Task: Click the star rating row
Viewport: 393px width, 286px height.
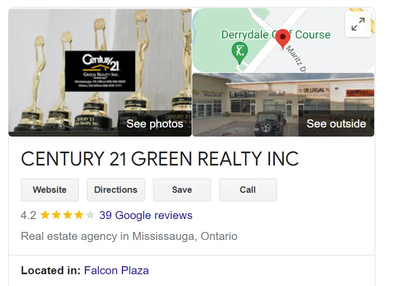Action: pos(68,215)
